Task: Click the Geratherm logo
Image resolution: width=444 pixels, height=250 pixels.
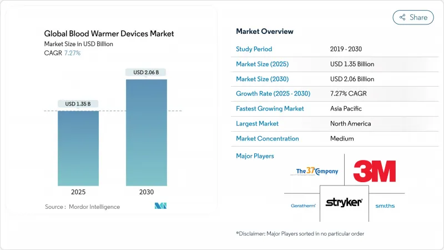Action: [x=303, y=206]
